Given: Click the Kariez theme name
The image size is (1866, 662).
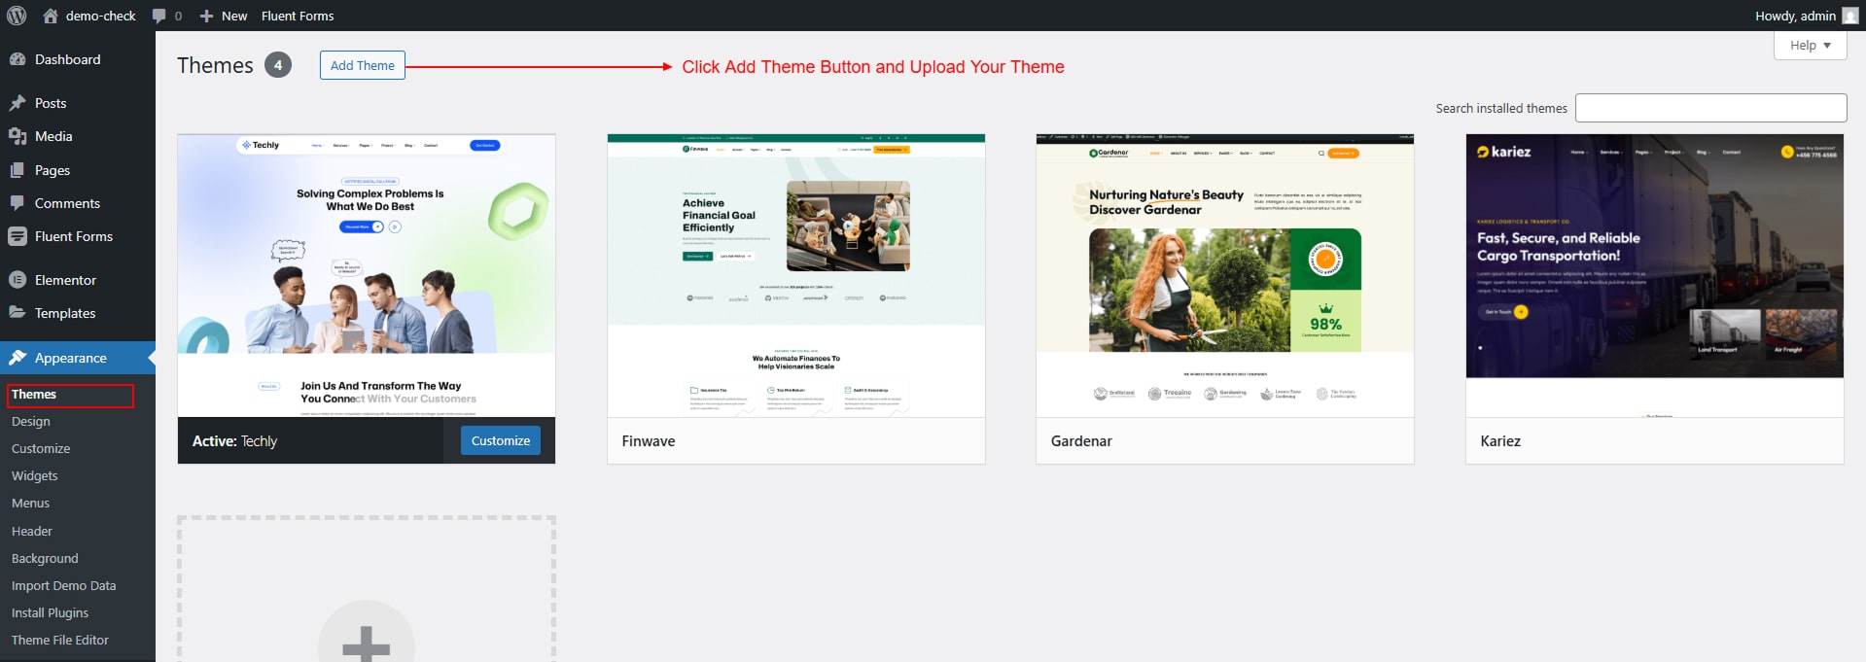Looking at the screenshot, I should click(1500, 441).
